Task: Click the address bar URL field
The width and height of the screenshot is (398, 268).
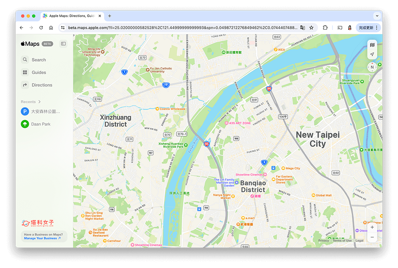Action: 182,28
